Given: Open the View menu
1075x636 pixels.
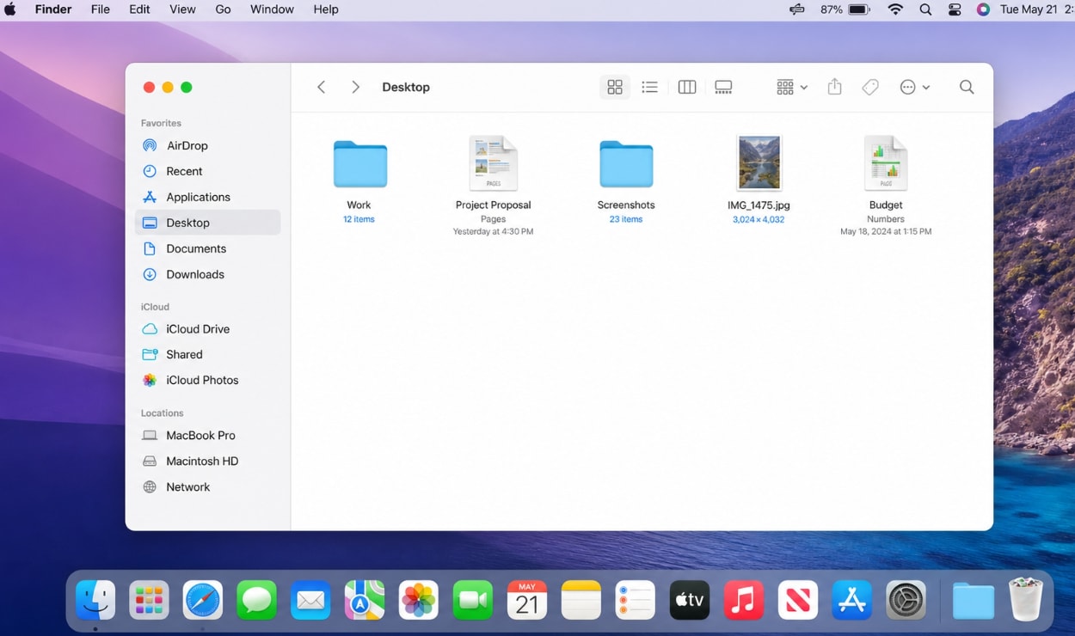Looking at the screenshot, I should pos(182,9).
